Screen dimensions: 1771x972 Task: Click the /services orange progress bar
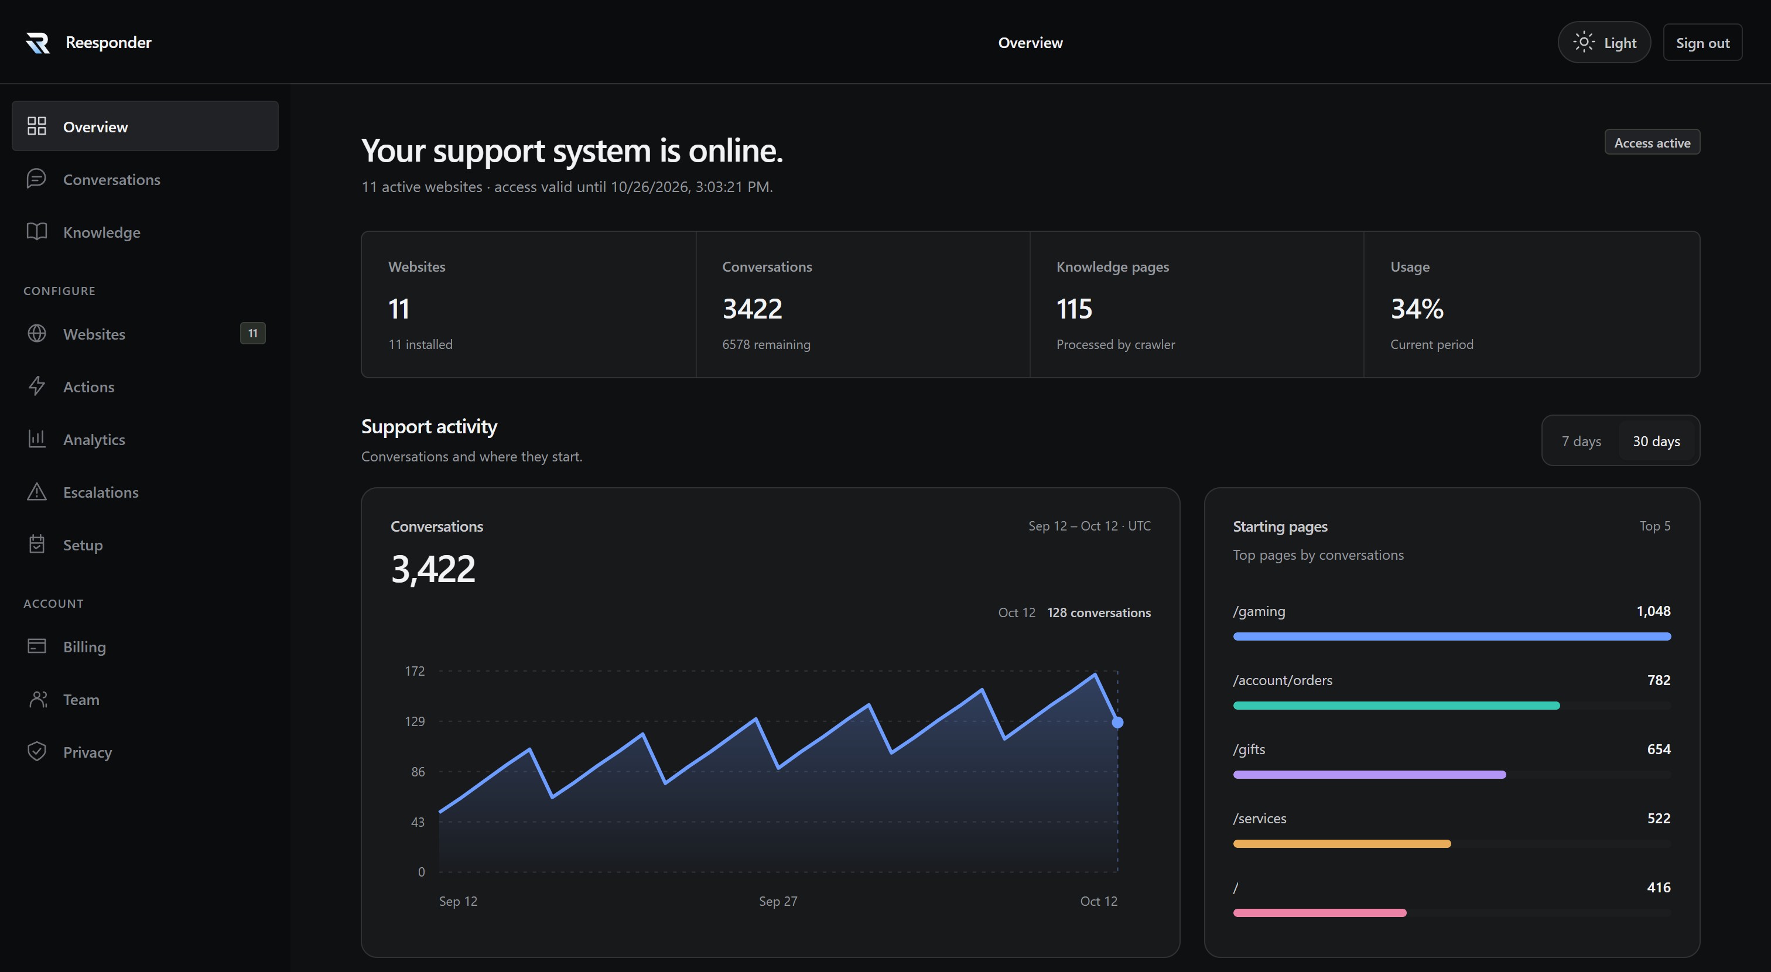pos(1341,843)
